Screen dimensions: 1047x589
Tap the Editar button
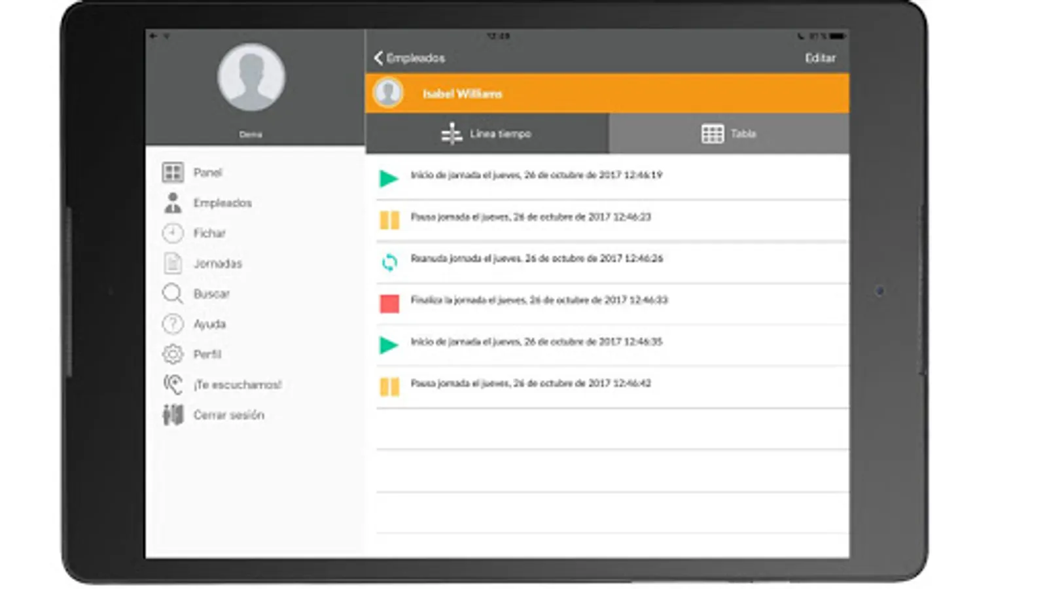point(820,58)
